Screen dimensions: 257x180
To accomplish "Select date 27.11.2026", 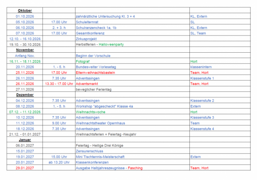I will click(x=25, y=90).
